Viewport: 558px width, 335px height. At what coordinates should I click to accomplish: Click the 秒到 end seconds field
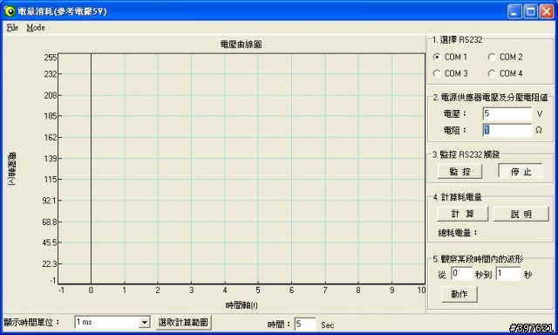tap(508, 274)
